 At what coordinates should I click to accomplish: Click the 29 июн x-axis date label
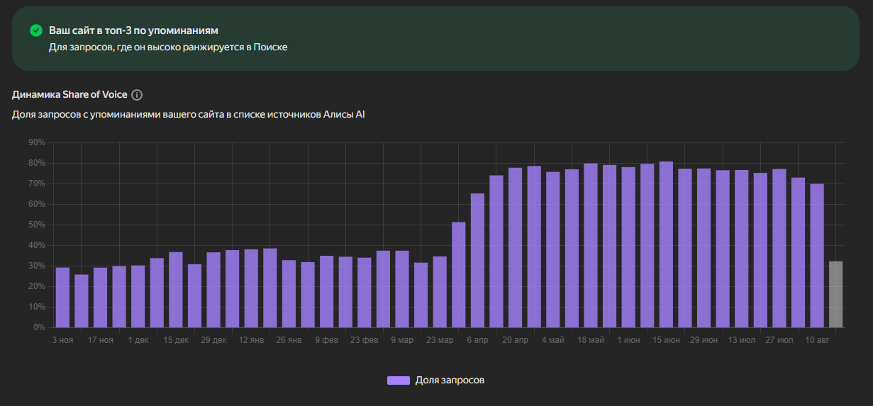(x=704, y=340)
